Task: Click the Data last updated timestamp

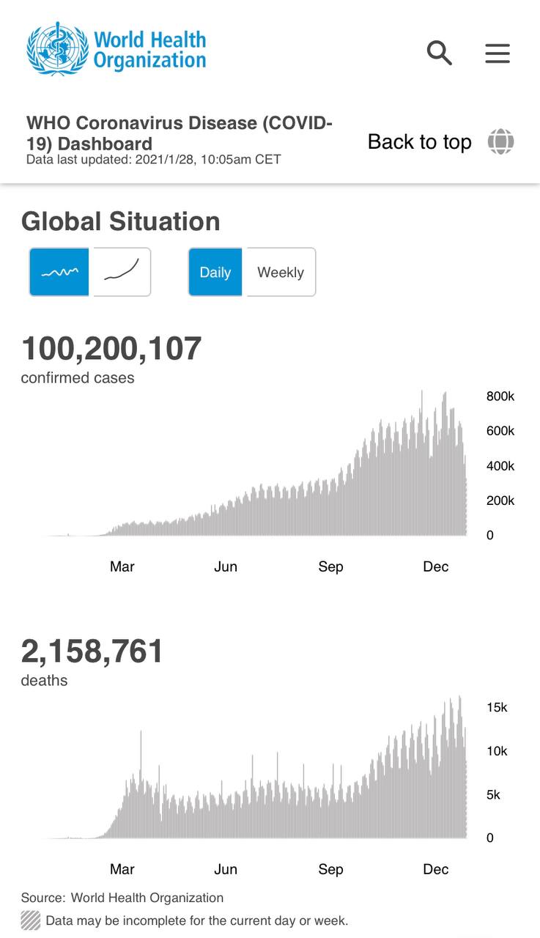Action: [154, 159]
